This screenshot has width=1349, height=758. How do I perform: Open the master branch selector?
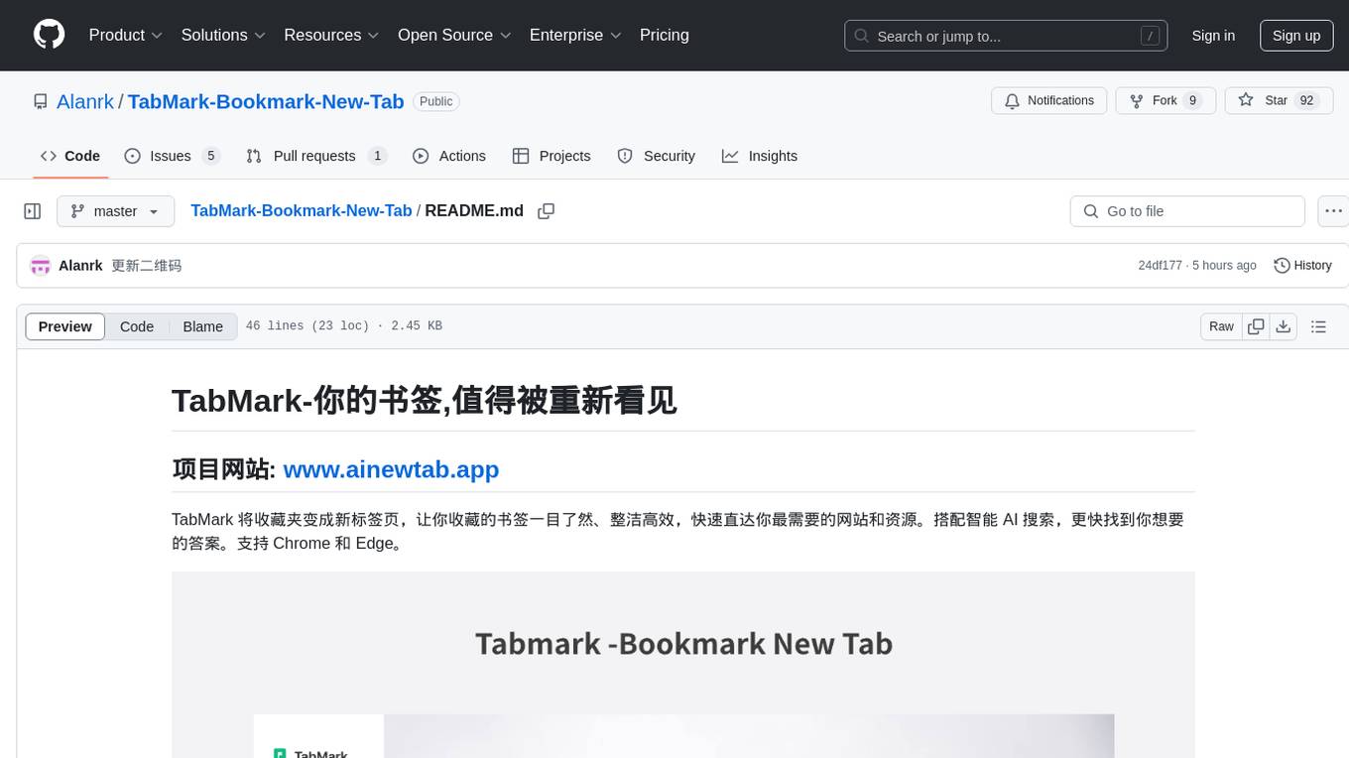coord(115,211)
